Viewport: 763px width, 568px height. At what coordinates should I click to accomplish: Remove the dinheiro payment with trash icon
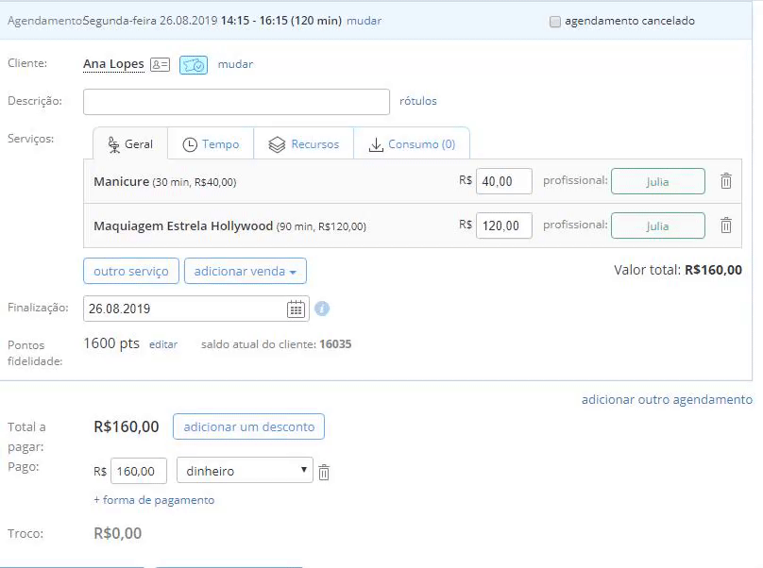[324, 472]
